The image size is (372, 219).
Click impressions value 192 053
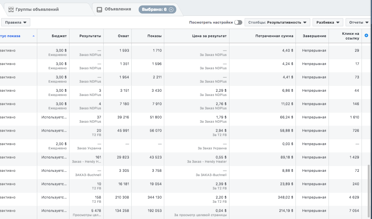coord(155,210)
